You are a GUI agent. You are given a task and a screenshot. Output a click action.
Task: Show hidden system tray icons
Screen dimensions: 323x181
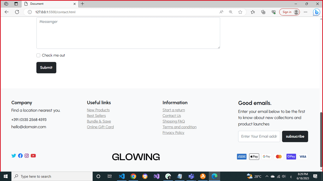(267, 176)
